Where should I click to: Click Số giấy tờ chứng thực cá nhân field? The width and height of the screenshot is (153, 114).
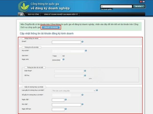(67, 95)
